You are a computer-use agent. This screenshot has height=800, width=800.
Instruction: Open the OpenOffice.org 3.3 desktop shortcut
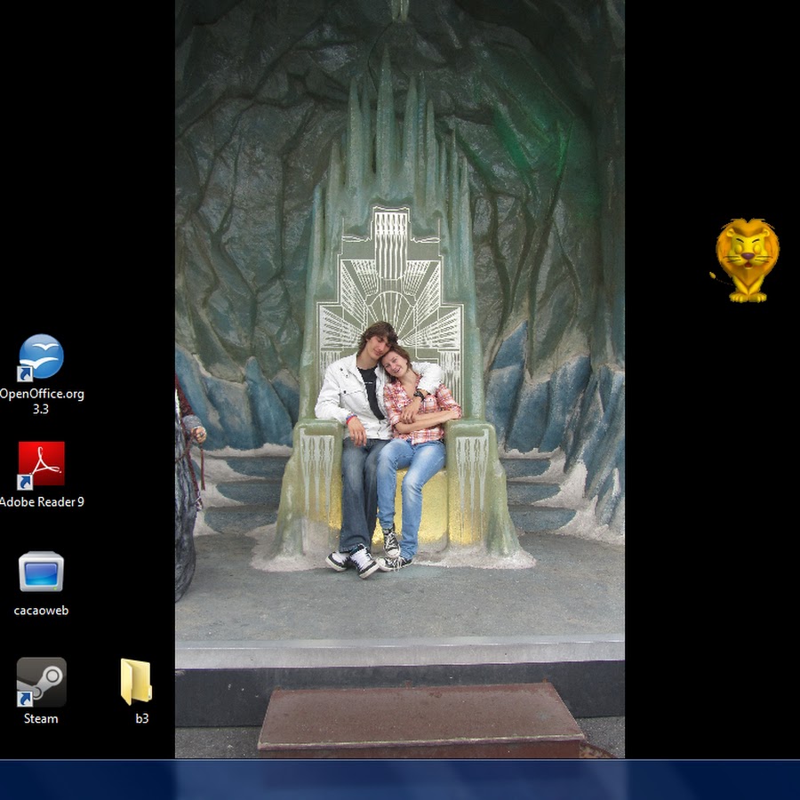click(41, 357)
